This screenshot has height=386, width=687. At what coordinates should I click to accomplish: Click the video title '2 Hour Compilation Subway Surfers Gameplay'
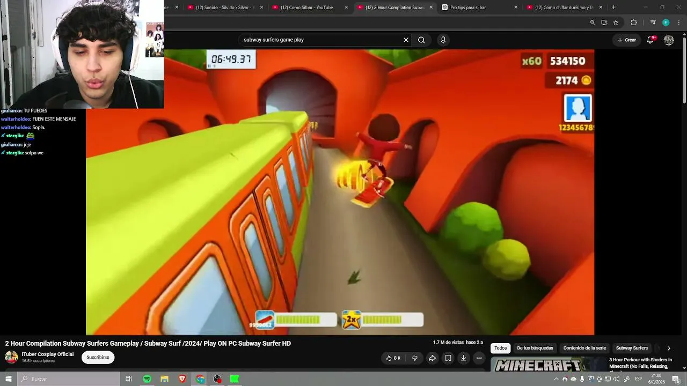pyautogui.click(x=148, y=344)
